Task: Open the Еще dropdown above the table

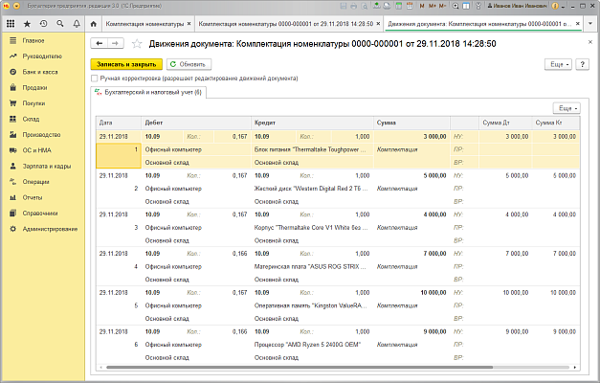Action: [x=567, y=109]
